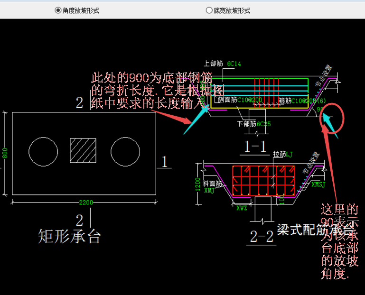Click the 800 width dimension value
This screenshot has height=295, width=365.
pyautogui.click(x=5, y=153)
